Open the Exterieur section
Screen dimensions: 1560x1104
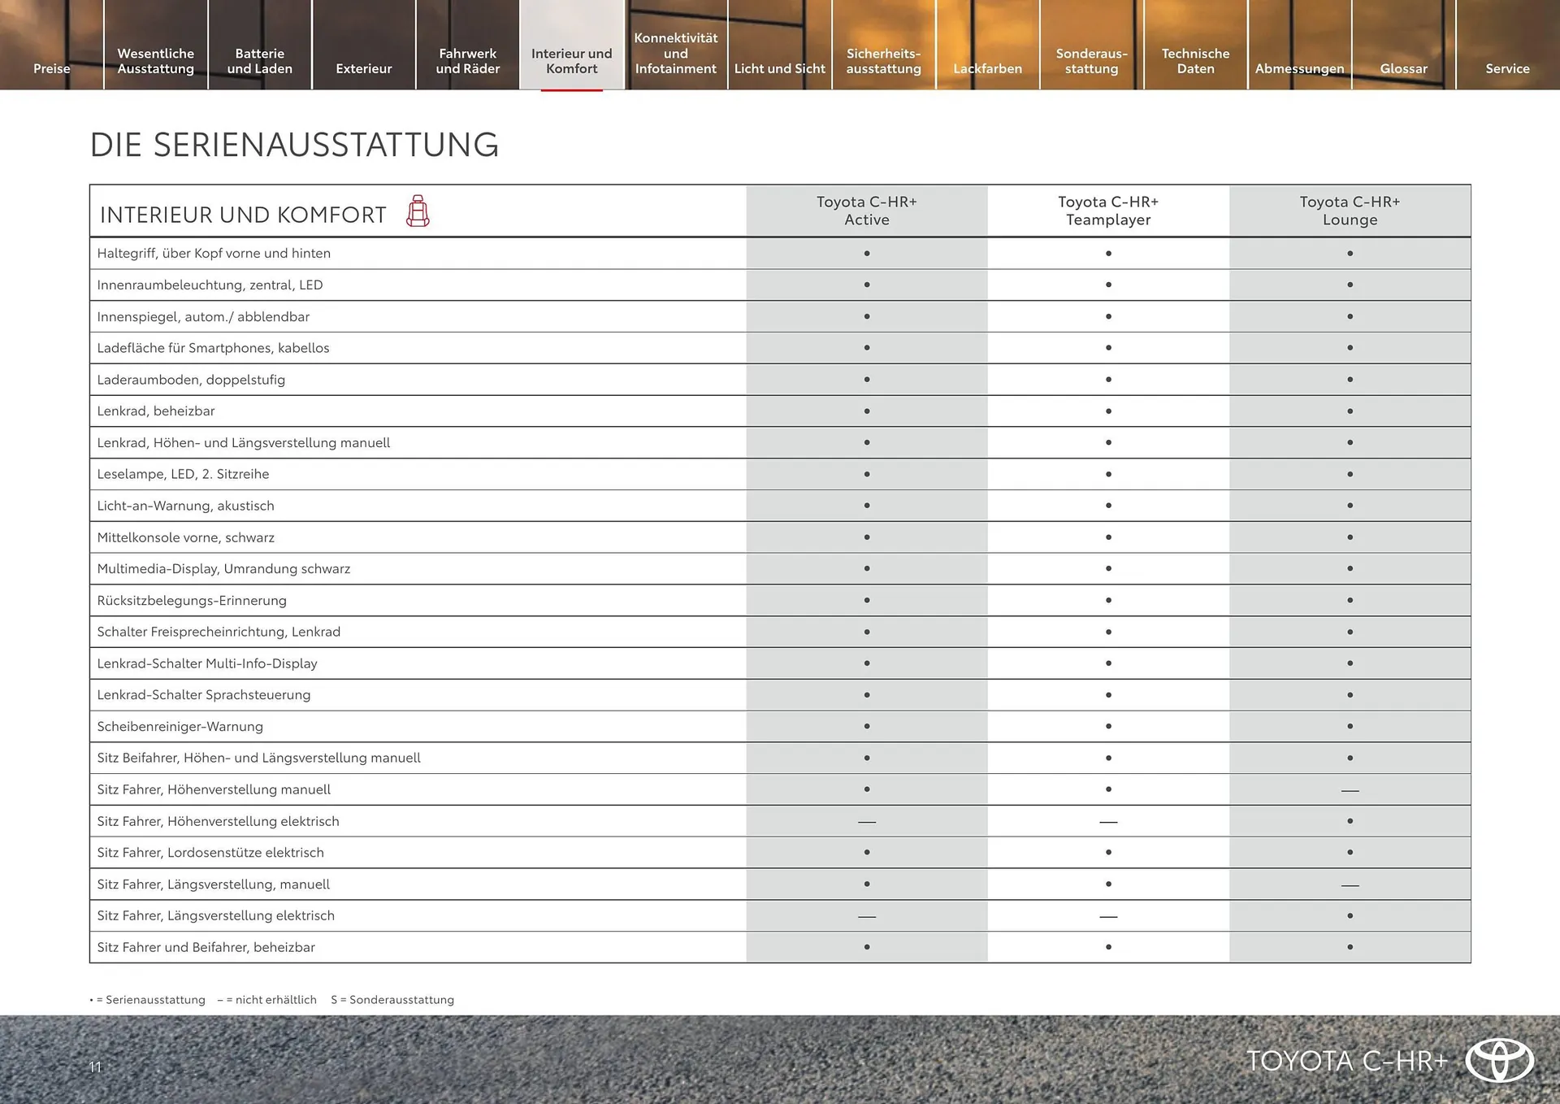click(x=363, y=68)
